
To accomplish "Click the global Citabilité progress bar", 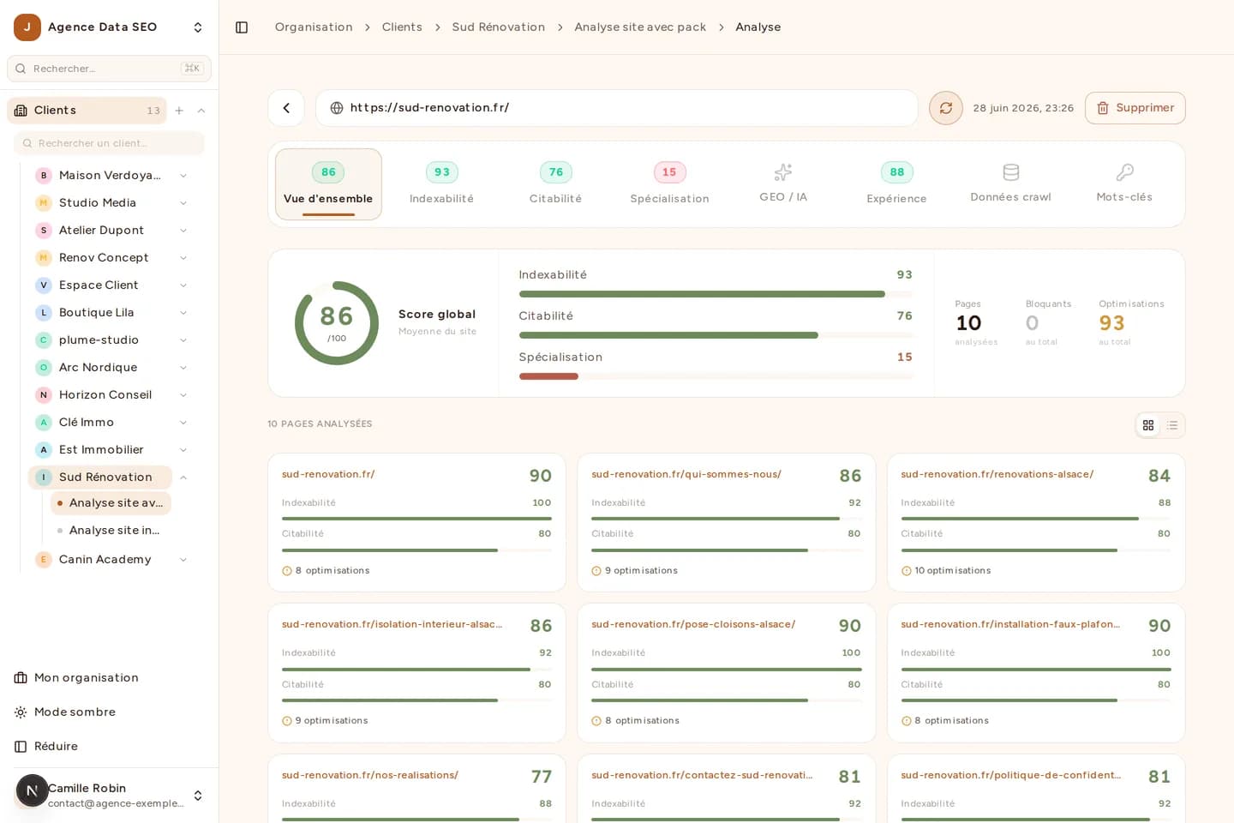I will (716, 335).
